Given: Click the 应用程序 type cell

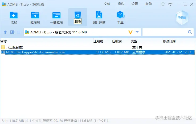Looking at the screenshot, I should pos(139,52).
